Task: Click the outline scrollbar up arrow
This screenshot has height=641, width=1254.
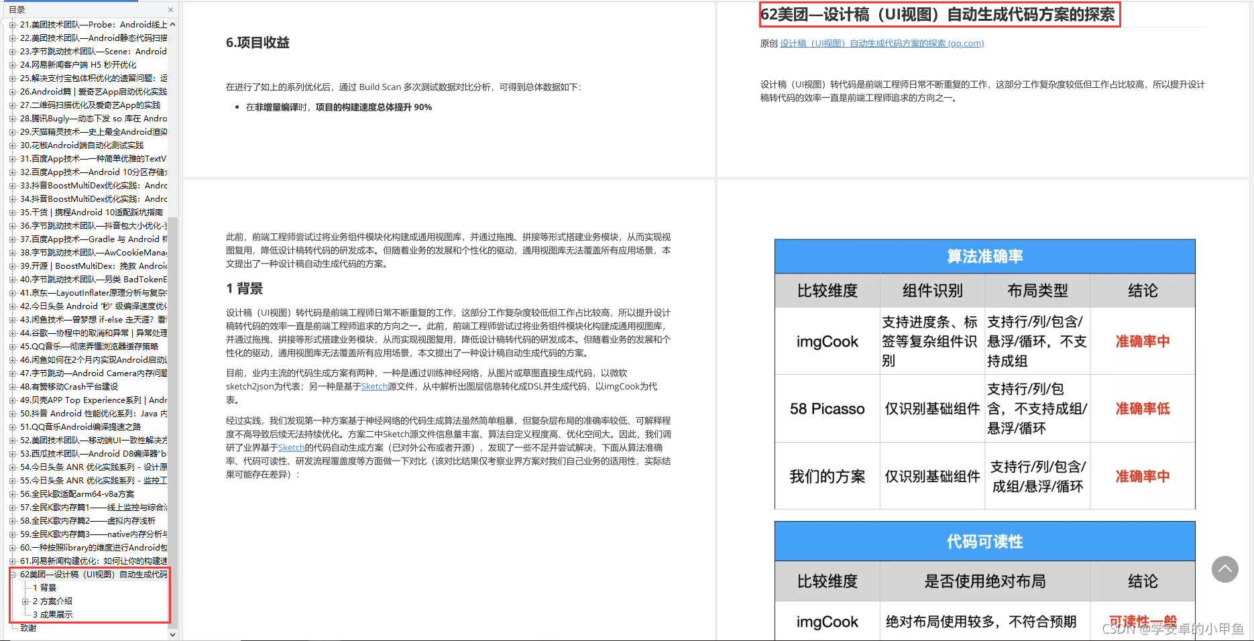Action: pos(172,24)
